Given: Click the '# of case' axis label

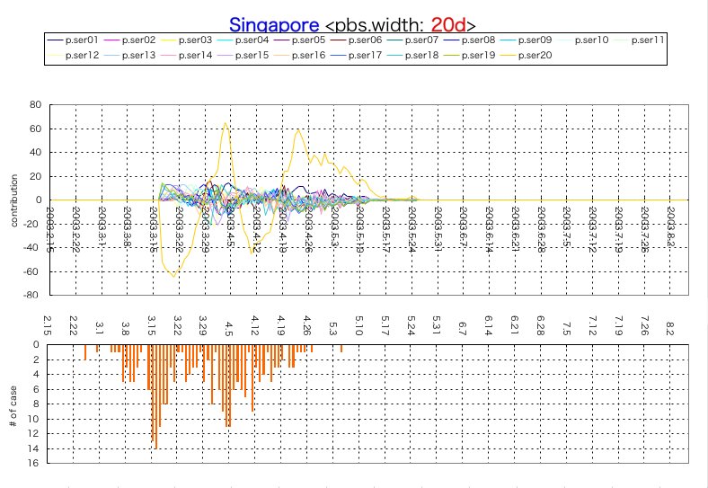Looking at the screenshot, I should (13, 405).
